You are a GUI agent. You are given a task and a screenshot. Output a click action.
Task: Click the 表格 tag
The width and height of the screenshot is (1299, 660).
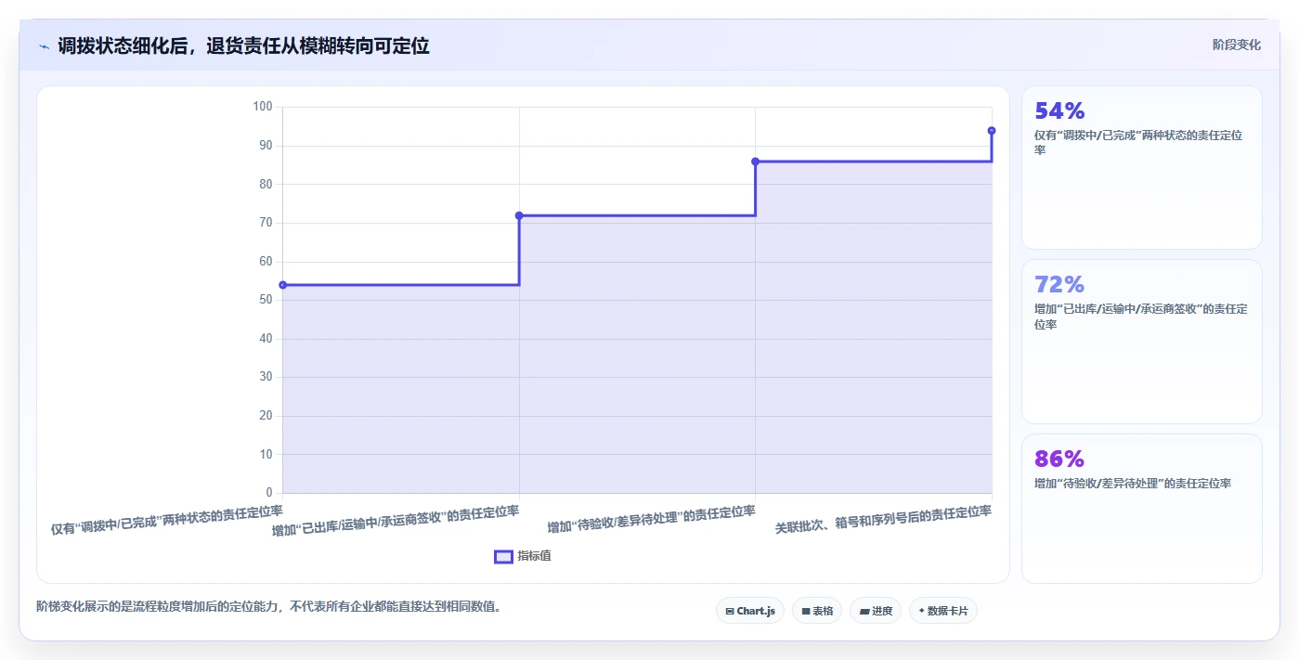pos(817,611)
